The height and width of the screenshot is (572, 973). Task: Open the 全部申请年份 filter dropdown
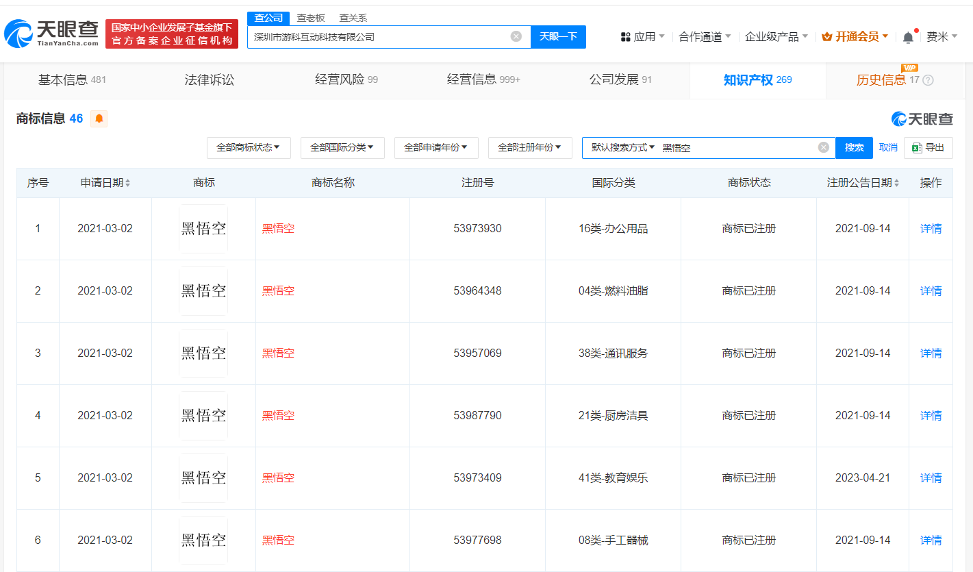436,147
